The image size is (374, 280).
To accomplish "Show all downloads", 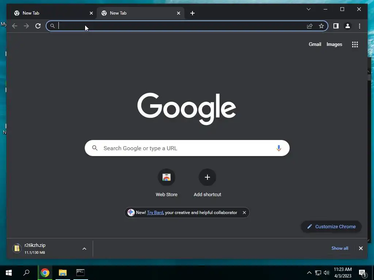I will click(340, 248).
